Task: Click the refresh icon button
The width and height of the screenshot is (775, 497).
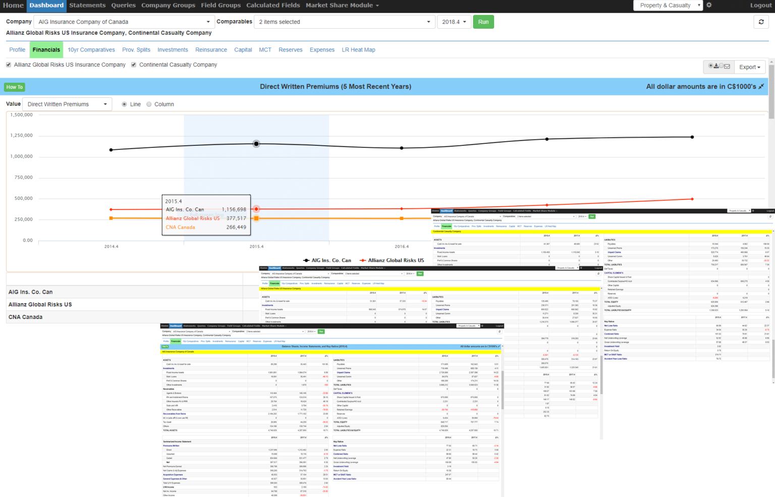Action: coord(761,22)
